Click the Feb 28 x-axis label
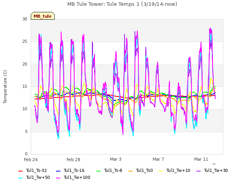Viewport: 246px width, 185px height. coord(73,160)
